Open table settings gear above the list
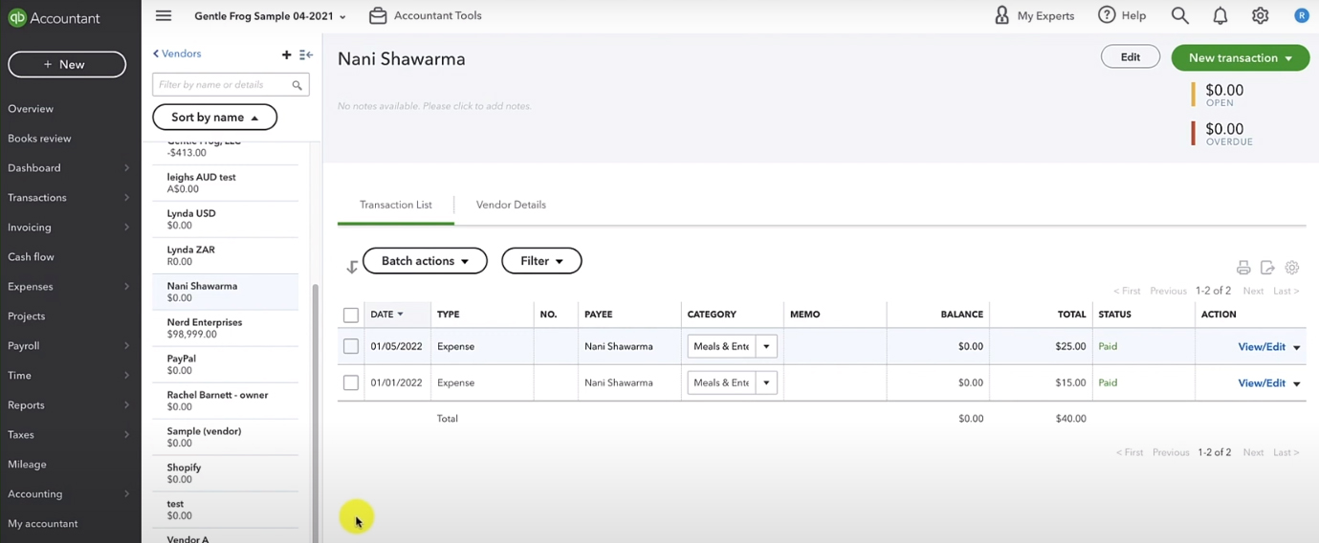Screen dimensions: 1319x543 1292,268
